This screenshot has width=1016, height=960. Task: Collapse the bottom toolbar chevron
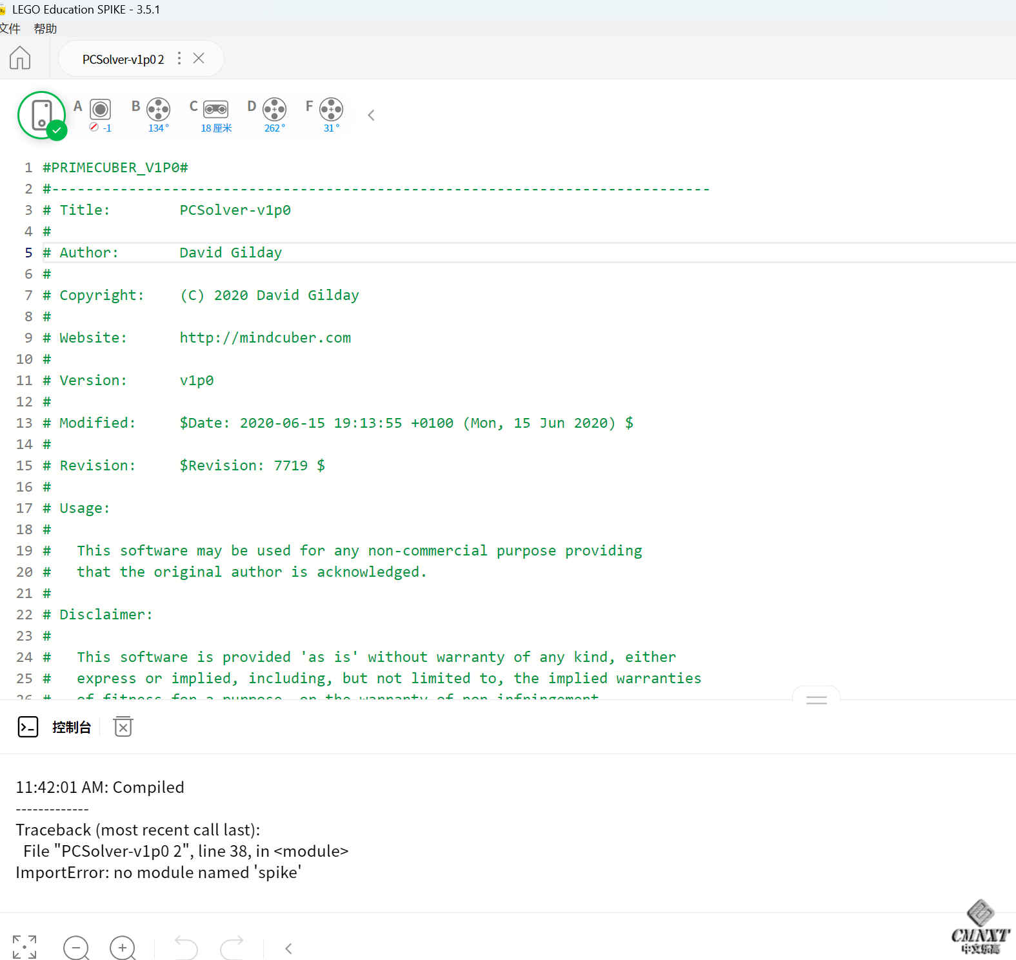point(288,948)
